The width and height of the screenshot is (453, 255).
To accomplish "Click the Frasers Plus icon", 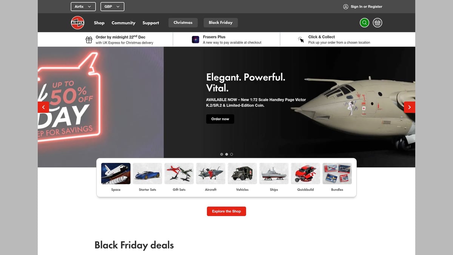I will (x=196, y=40).
